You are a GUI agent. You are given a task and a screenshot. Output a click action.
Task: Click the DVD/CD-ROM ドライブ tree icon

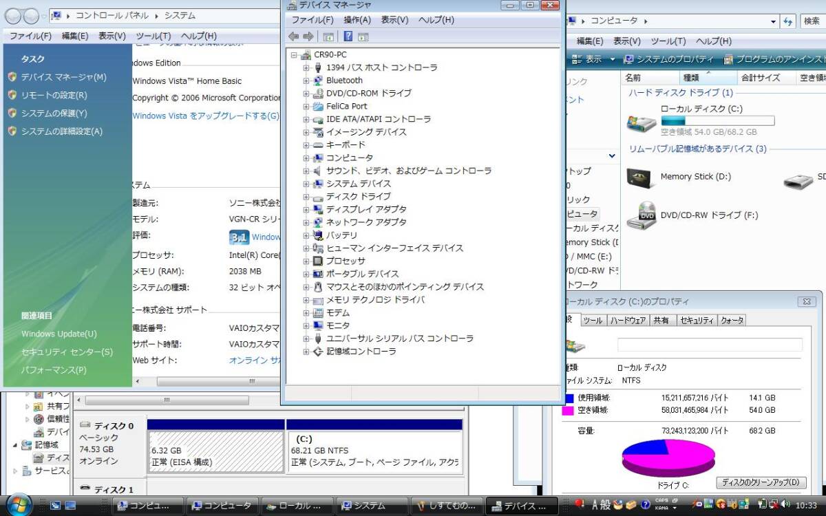318,93
